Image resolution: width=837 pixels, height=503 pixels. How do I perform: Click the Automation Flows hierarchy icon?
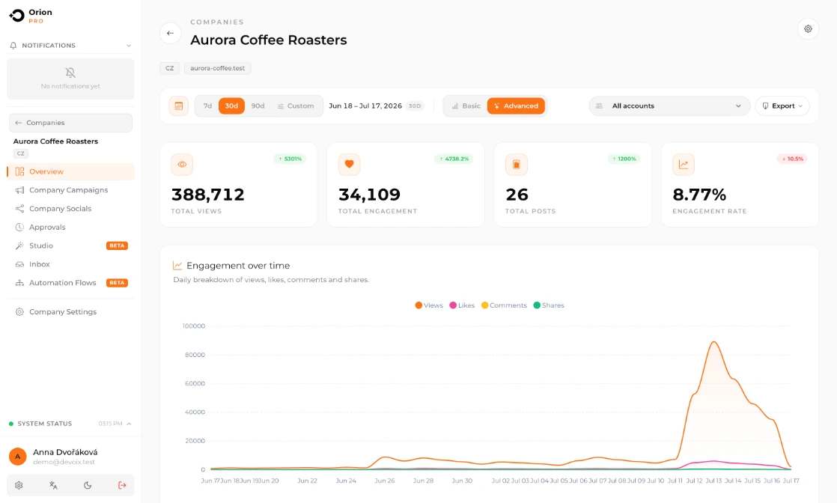(x=19, y=283)
